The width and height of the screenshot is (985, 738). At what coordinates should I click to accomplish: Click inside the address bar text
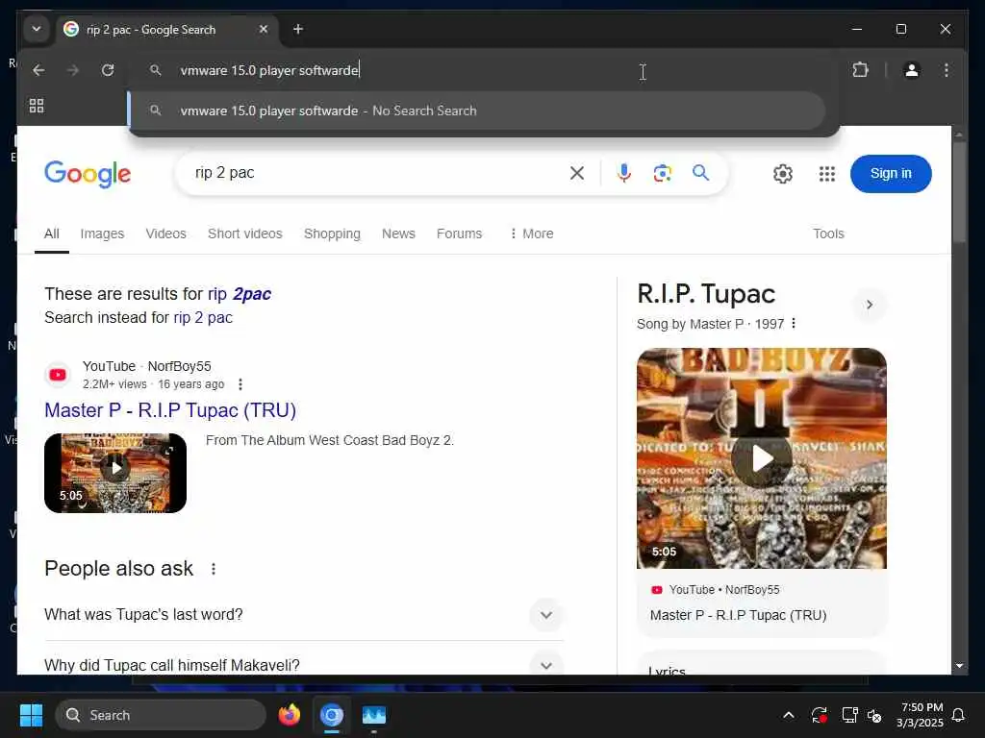270,70
